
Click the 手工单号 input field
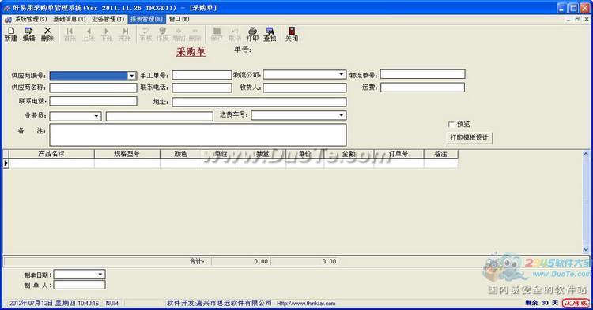click(x=202, y=75)
